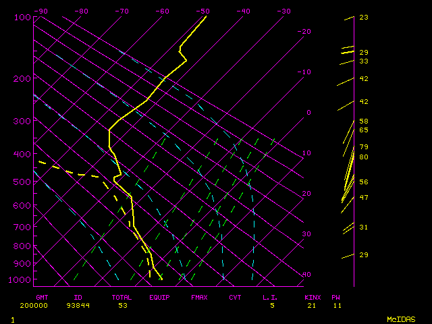Click the L.I. value 5
The image size is (432, 324).
click(272, 306)
